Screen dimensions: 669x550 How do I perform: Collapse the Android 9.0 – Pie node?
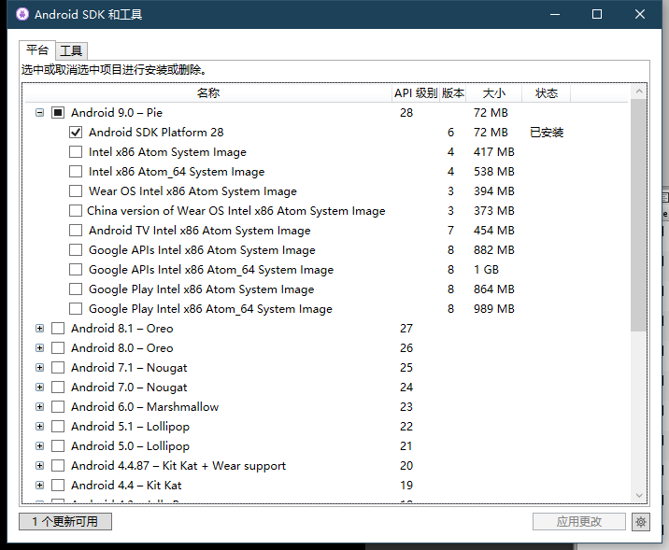pos(39,113)
